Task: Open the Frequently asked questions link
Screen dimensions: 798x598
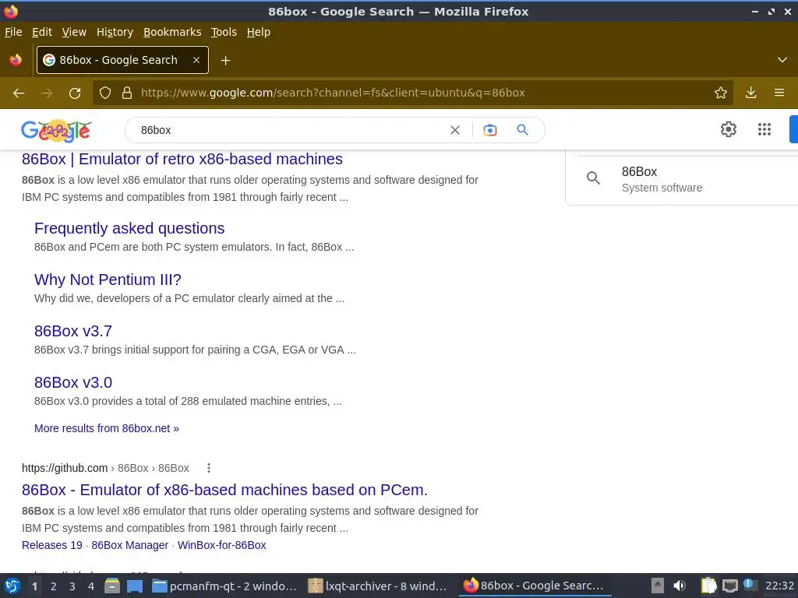Action: 129,228
